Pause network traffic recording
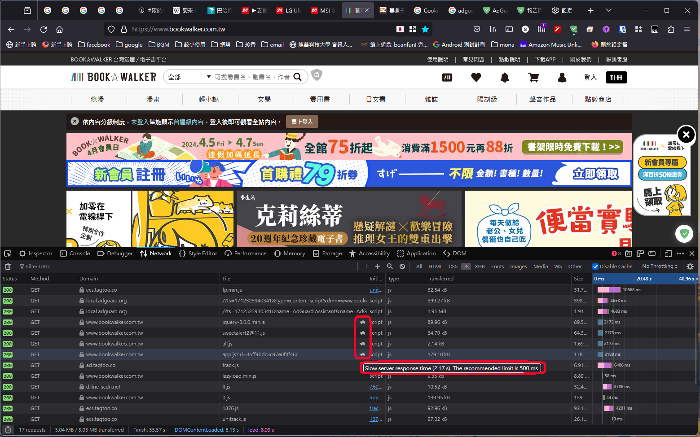The height and width of the screenshot is (437, 700). pos(365,266)
